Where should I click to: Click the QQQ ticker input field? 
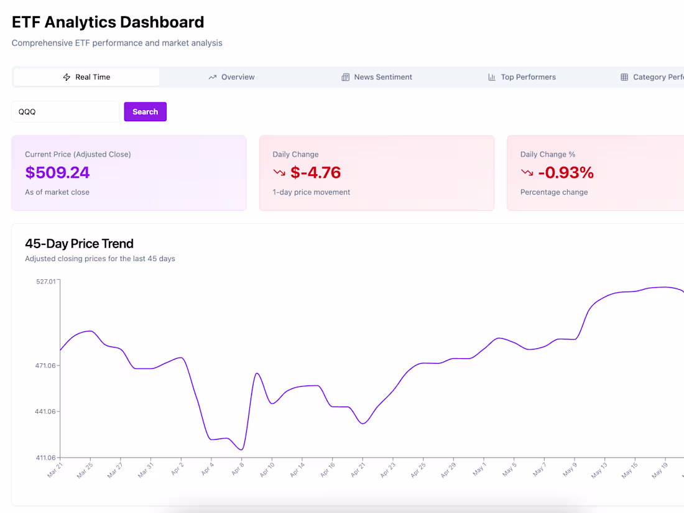click(65, 111)
